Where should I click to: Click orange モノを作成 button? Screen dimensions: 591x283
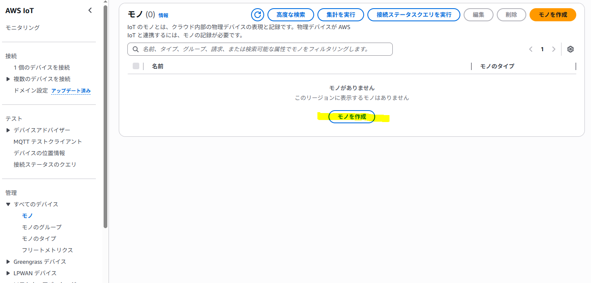[553, 15]
